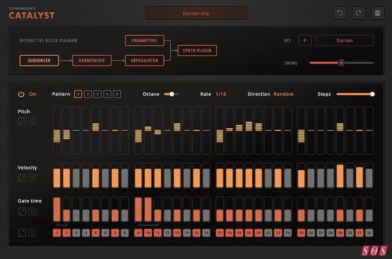The width and height of the screenshot is (392, 259).
Task: Select Pattern 2
Action: tap(87, 94)
